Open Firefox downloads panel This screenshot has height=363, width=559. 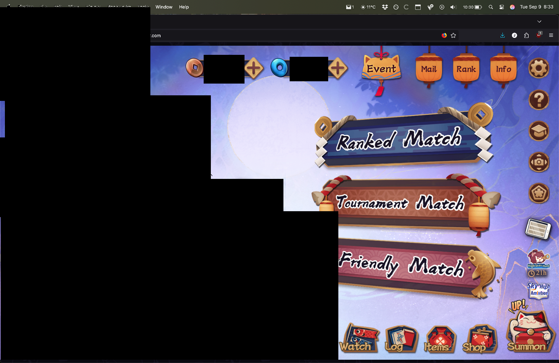(x=502, y=36)
